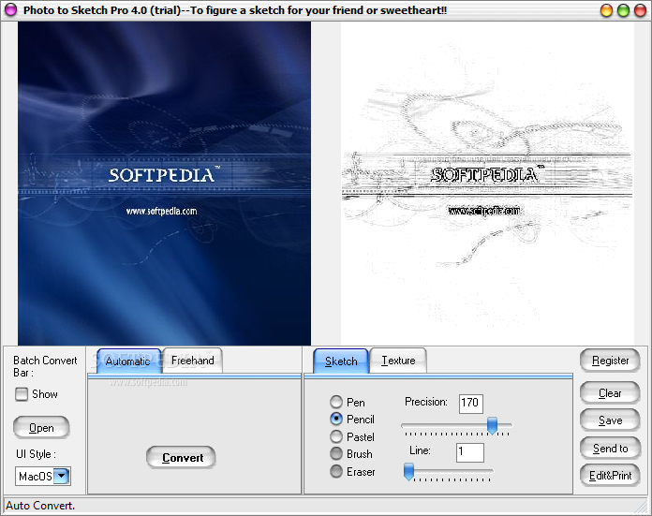652x516 pixels.
Task: Select the Brush radio button
Action: pos(336,453)
